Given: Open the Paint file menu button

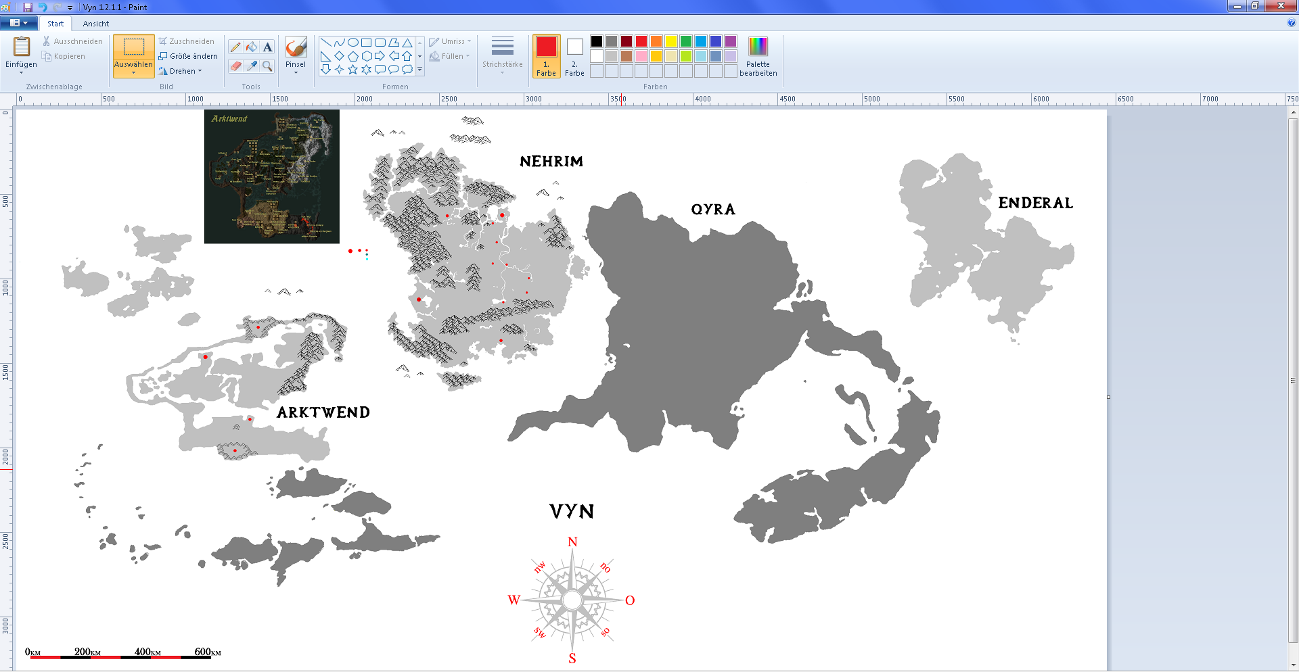Looking at the screenshot, I should (19, 23).
